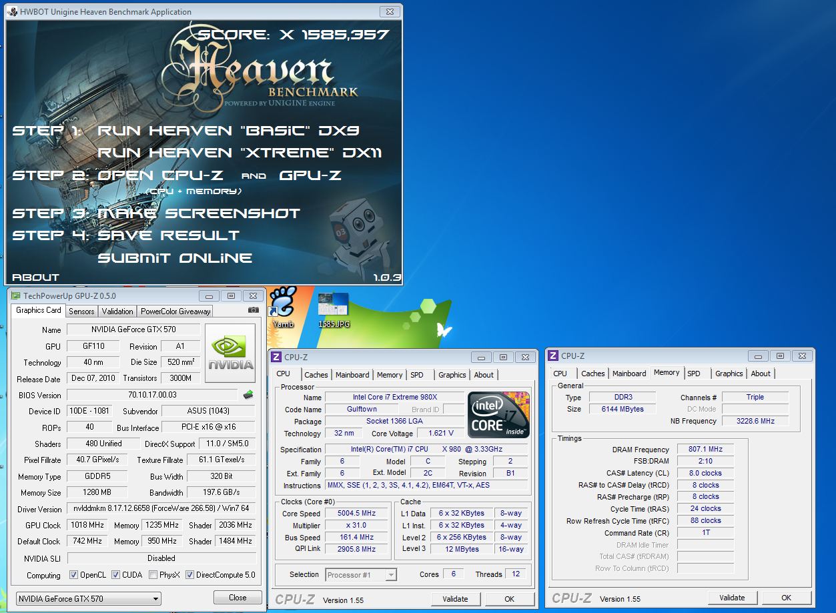The height and width of the screenshot is (613, 836).
Task: Toggle the CUDA checkbox
Action: [115, 575]
